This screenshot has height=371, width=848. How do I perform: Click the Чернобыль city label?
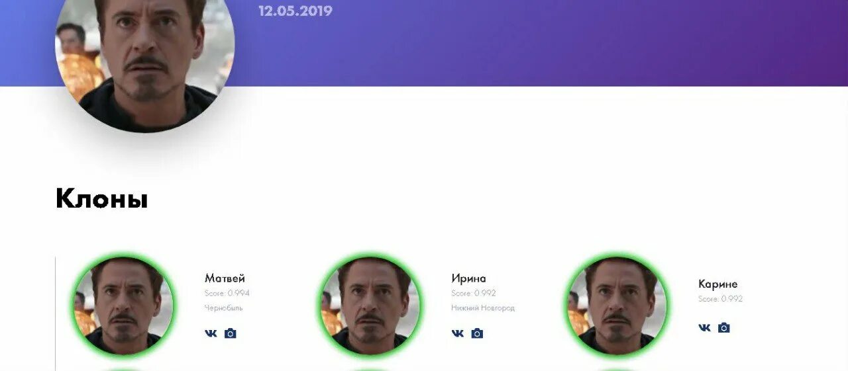224,308
